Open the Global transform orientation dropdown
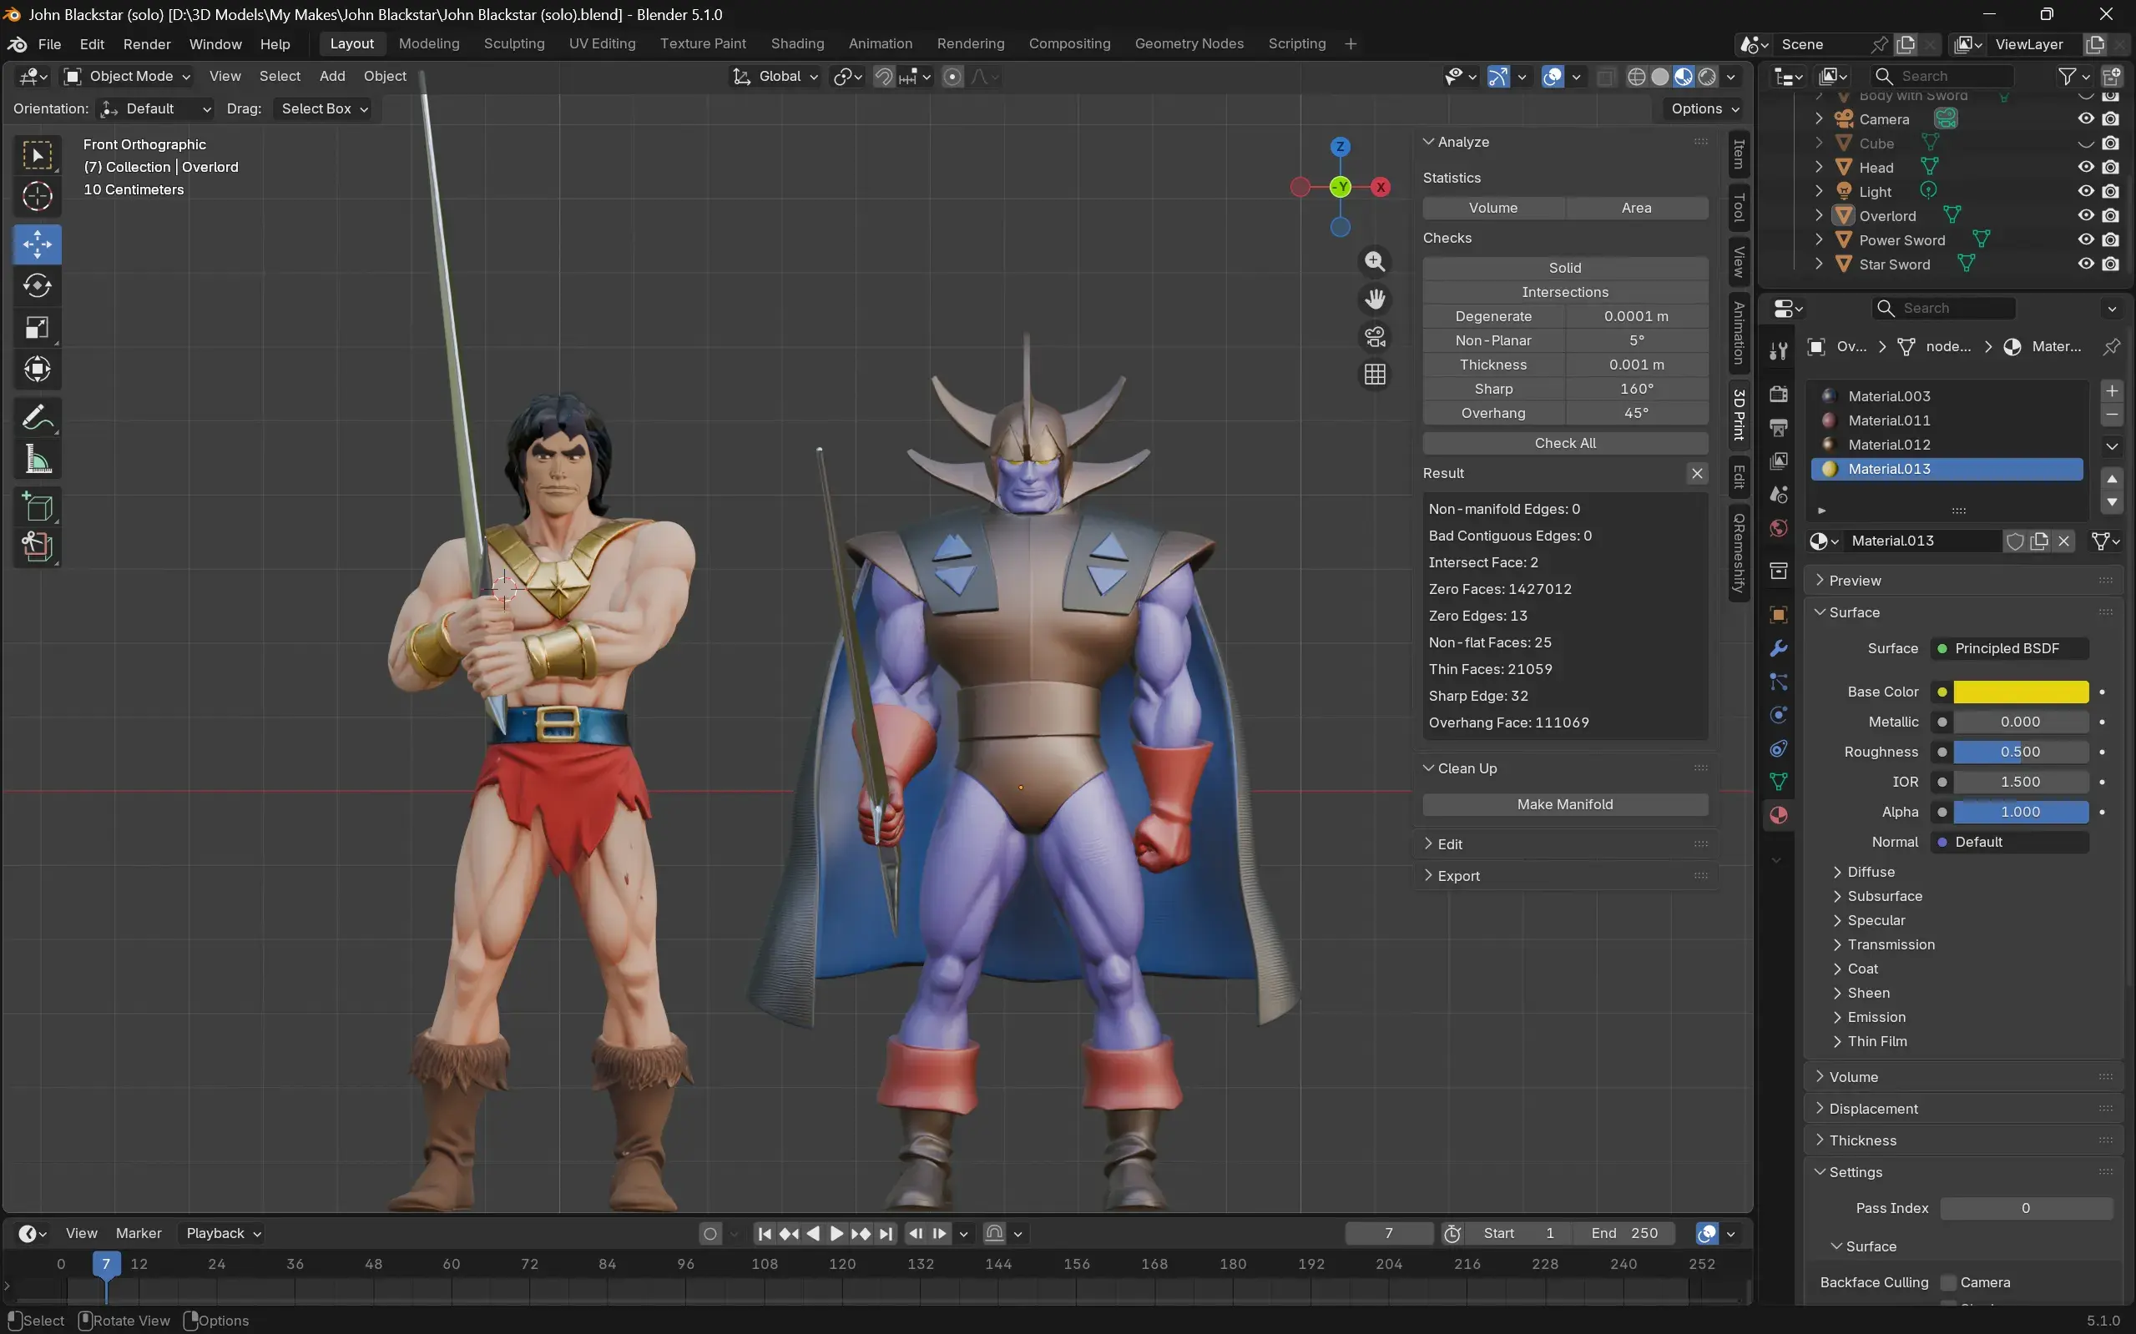 tap(775, 77)
